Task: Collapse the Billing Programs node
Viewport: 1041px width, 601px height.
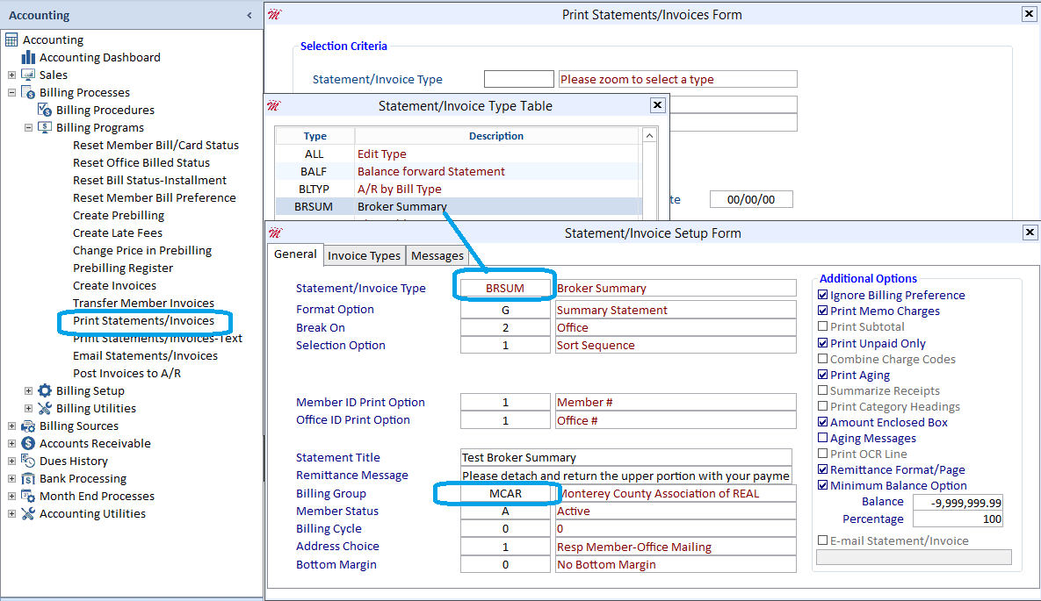Action: [x=28, y=127]
